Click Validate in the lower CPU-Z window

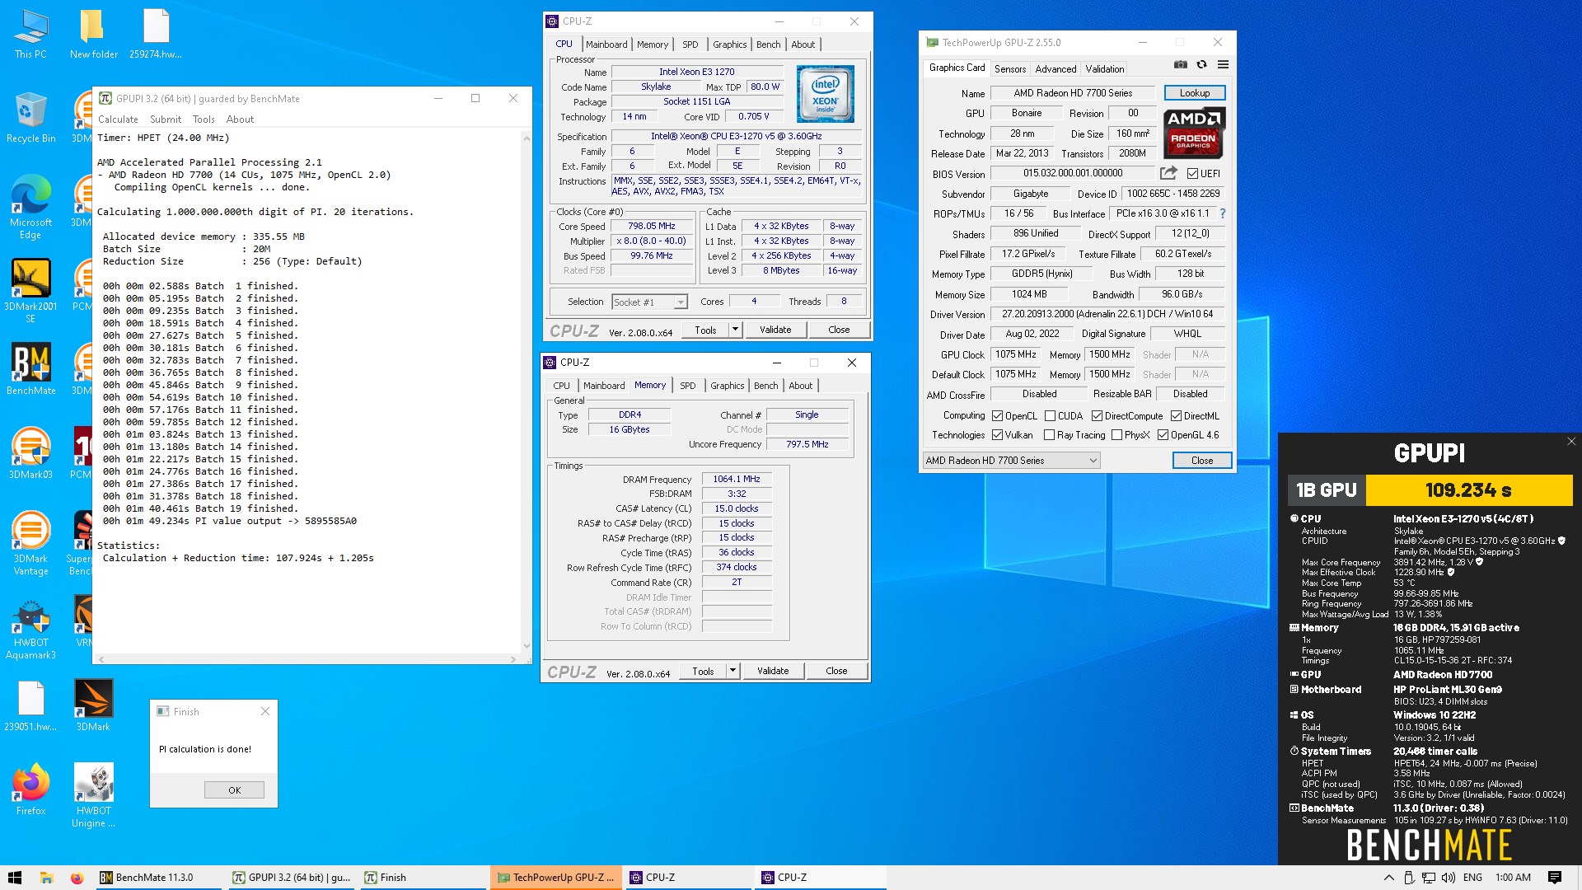tap(772, 671)
